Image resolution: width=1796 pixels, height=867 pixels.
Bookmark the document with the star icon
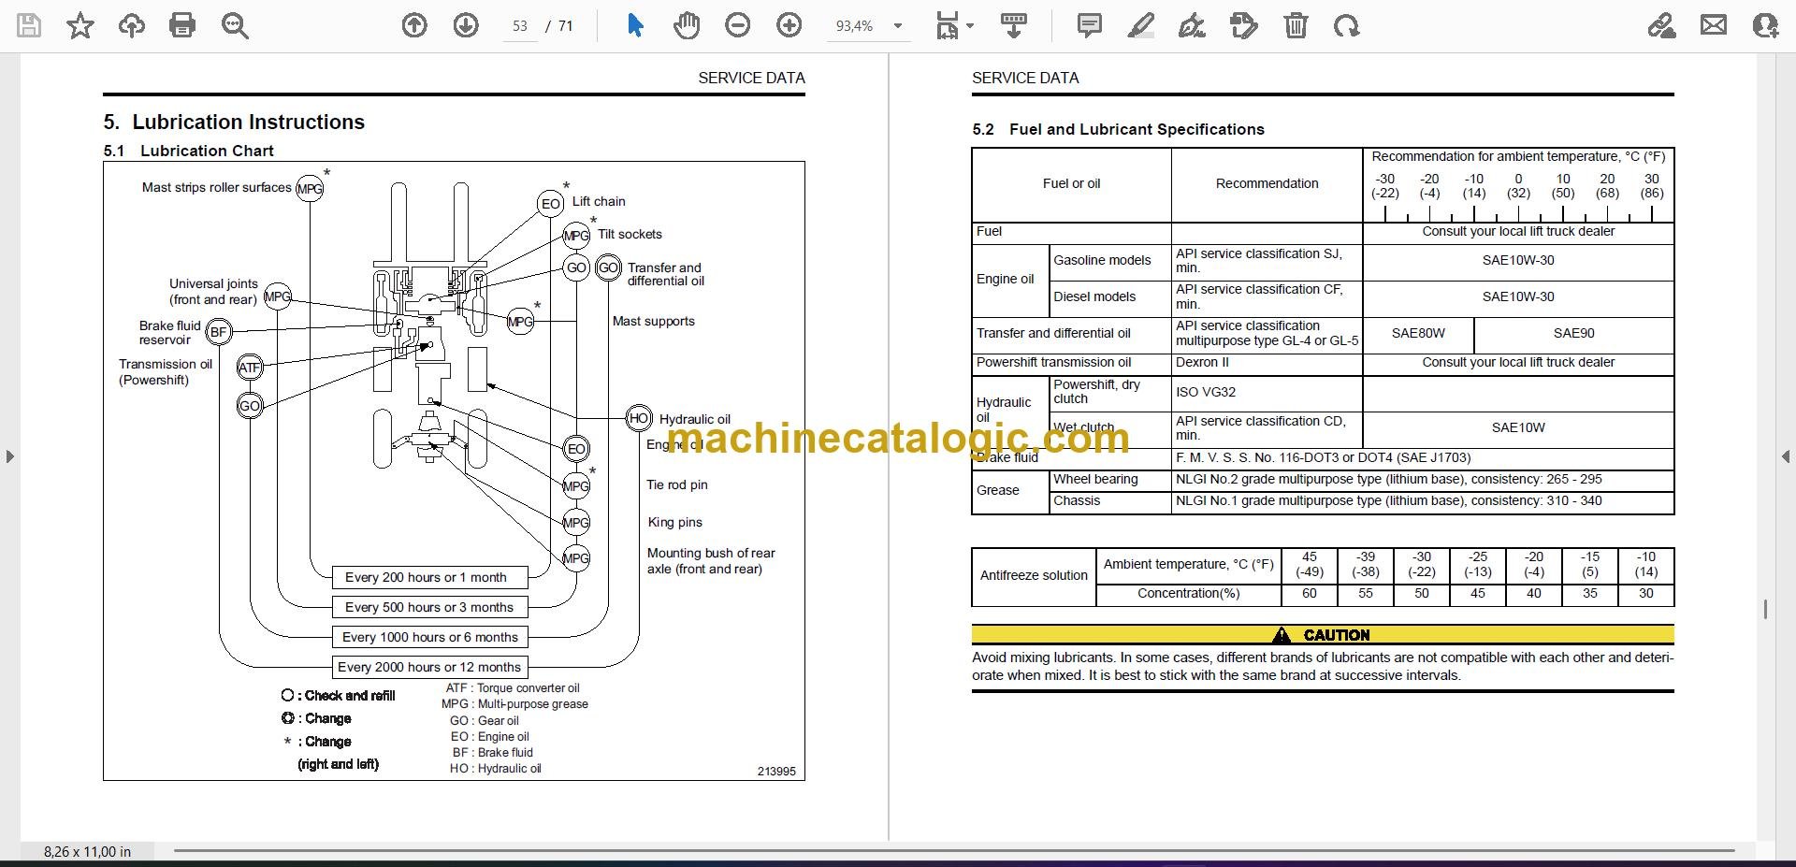80,26
